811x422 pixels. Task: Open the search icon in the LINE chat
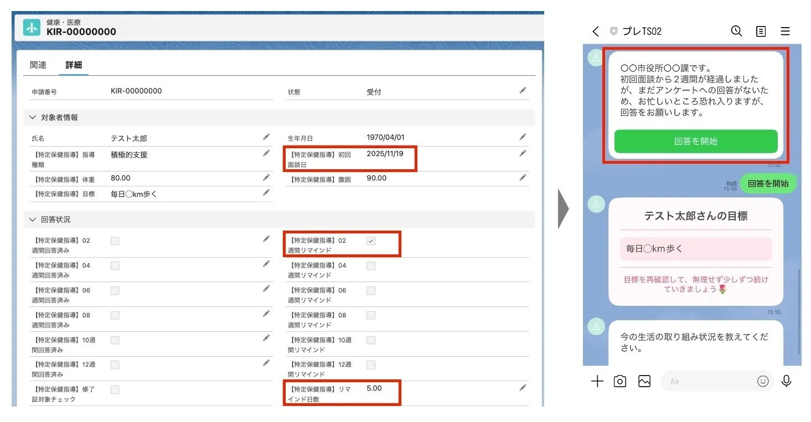pos(736,32)
